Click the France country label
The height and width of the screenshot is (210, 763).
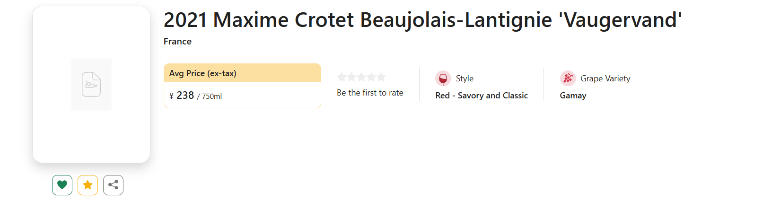pos(177,42)
